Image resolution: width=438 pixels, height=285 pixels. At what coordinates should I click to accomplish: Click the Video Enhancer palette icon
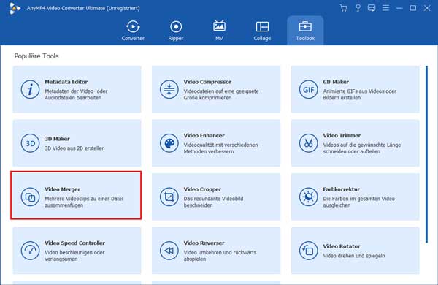click(x=169, y=143)
